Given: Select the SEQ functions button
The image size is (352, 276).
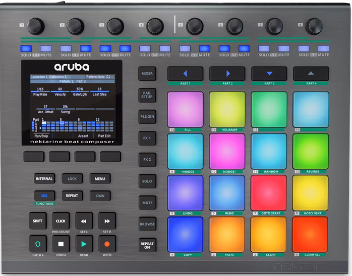Looking at the screenshot, I should (44, 196).
